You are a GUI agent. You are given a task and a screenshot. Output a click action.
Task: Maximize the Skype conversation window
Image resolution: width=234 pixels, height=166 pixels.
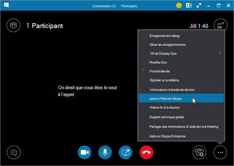pyautogui.click(x=219, y=6)
